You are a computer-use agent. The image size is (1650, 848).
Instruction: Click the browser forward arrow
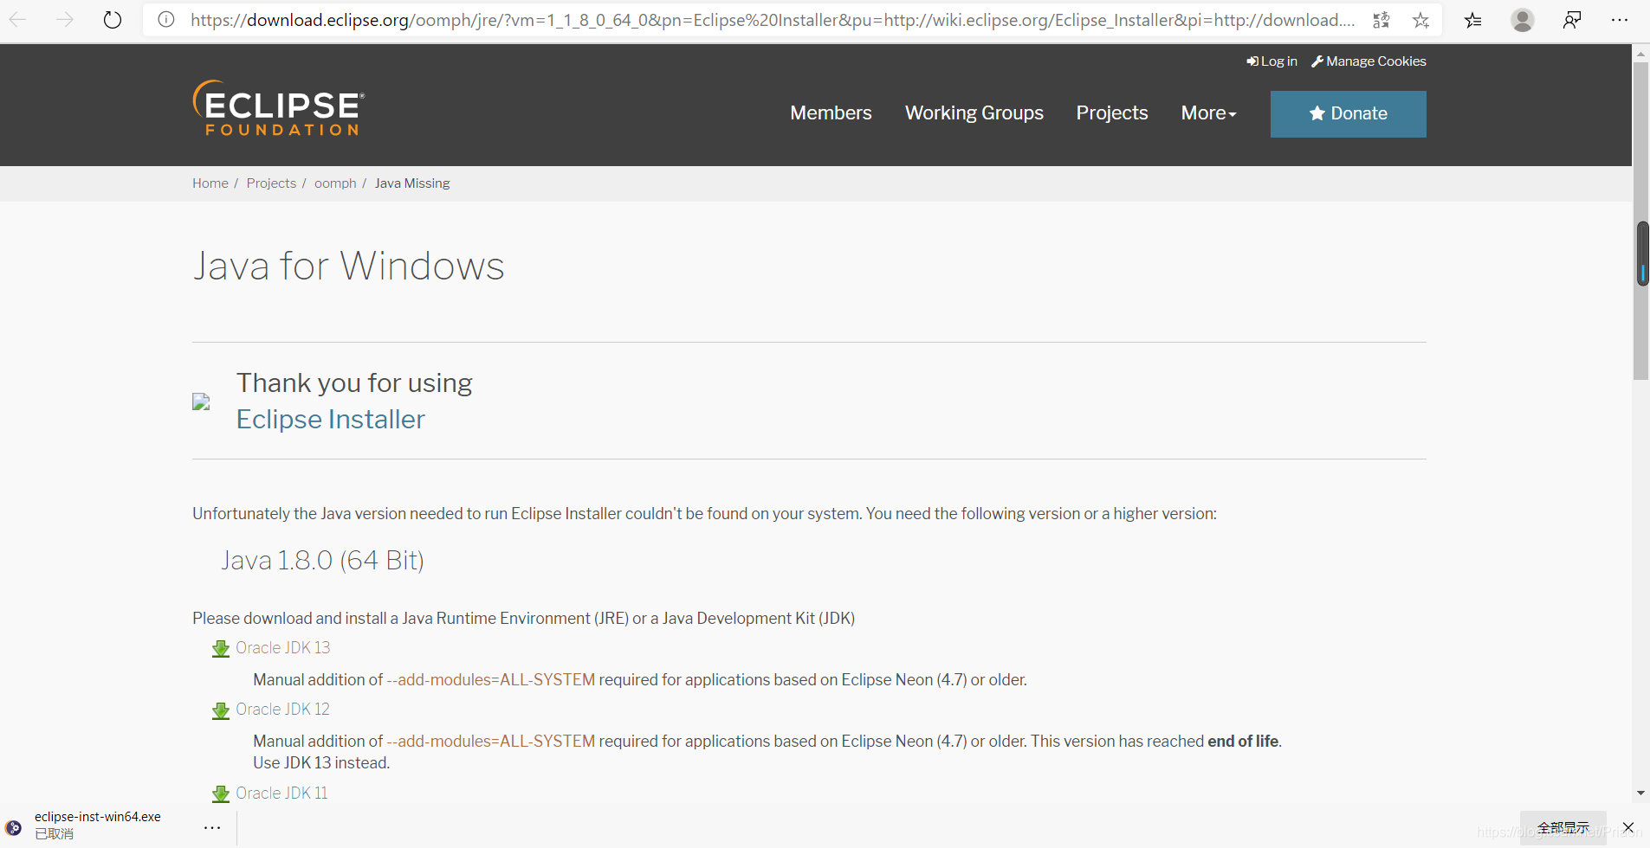point(65,19)
